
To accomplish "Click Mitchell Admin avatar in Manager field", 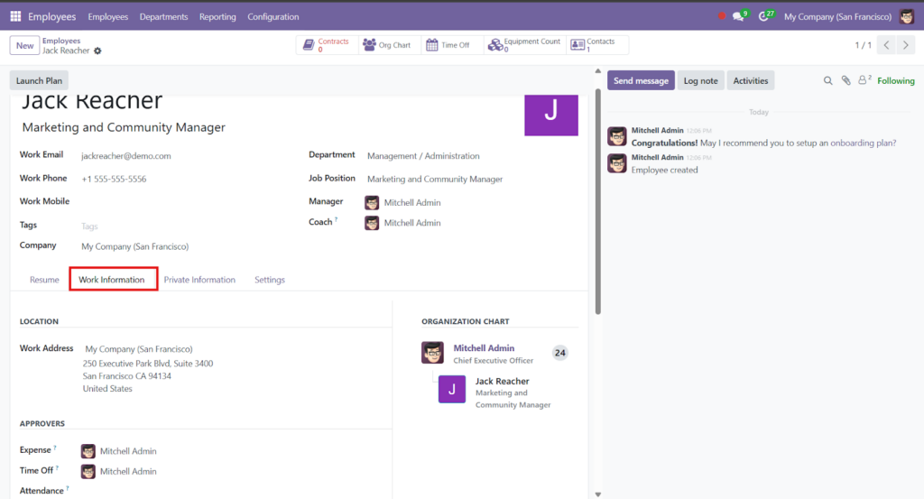I will pos(372,203).
